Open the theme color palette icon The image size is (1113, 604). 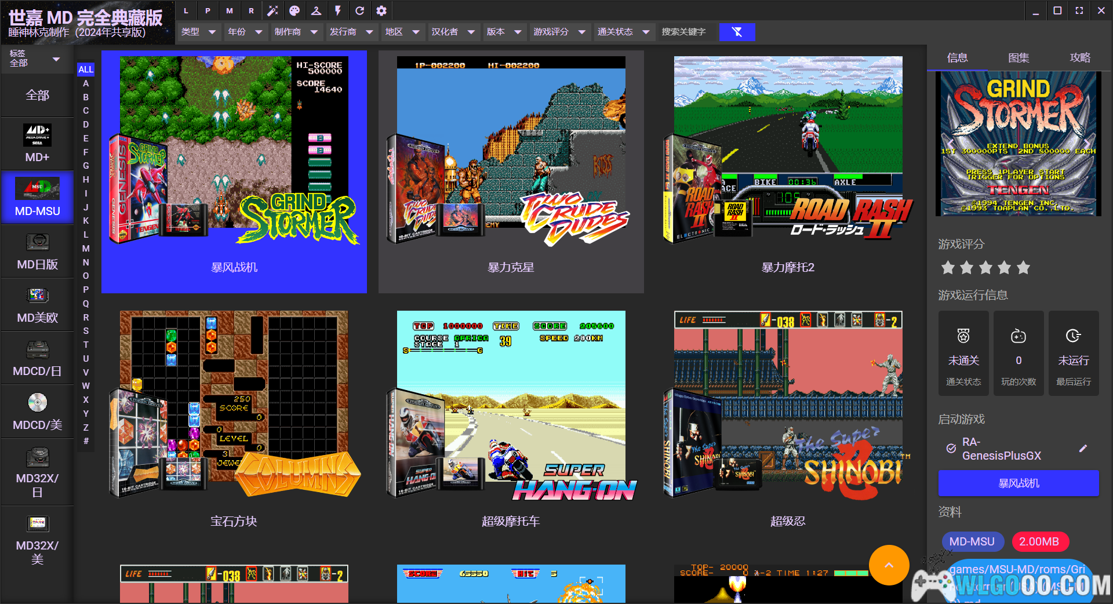pos(294,10)
